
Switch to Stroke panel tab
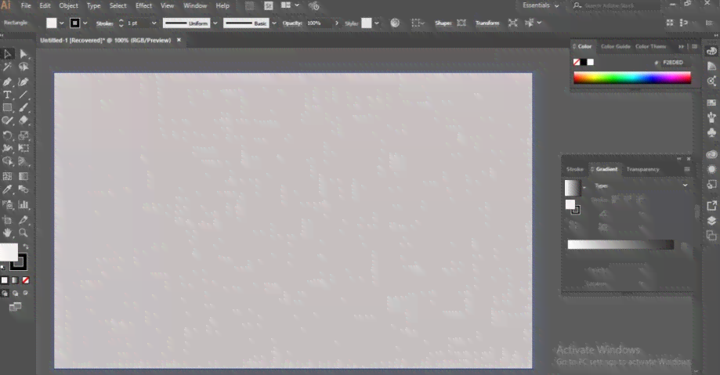(574, 169)
